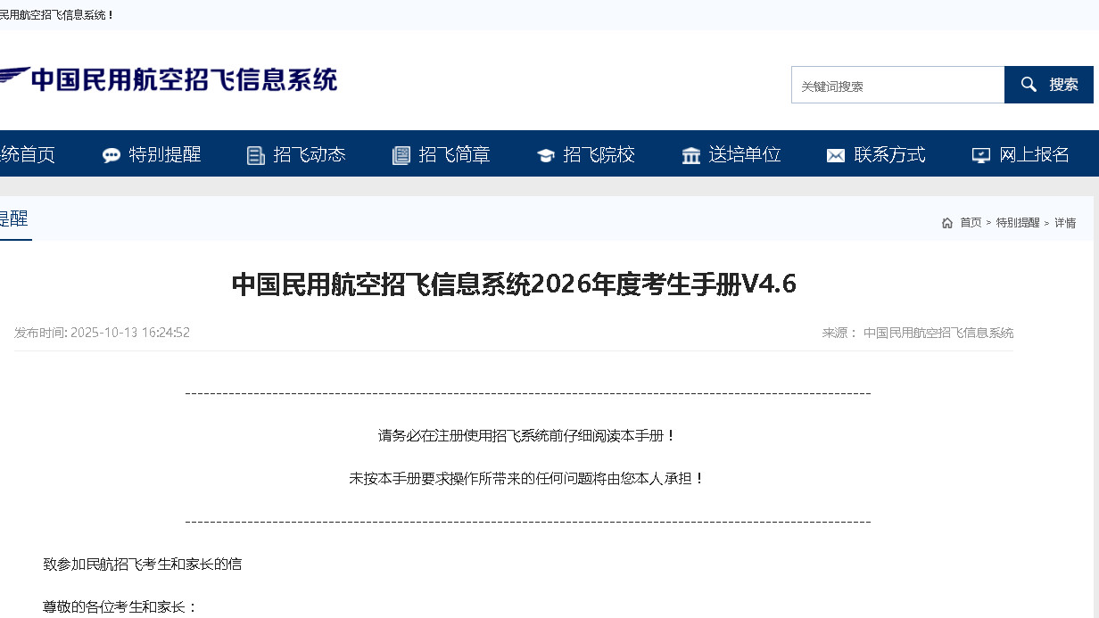Click the envelope icon next to 联系方式

point(835,154)
